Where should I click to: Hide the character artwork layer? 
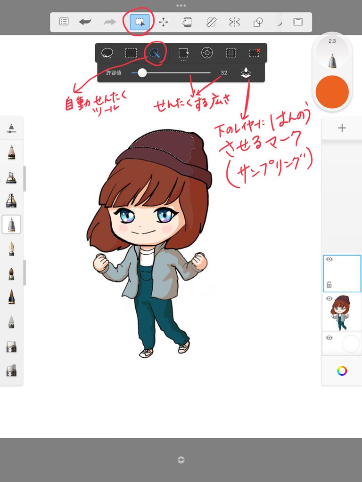pyautogui.click(x=329, y=298)
